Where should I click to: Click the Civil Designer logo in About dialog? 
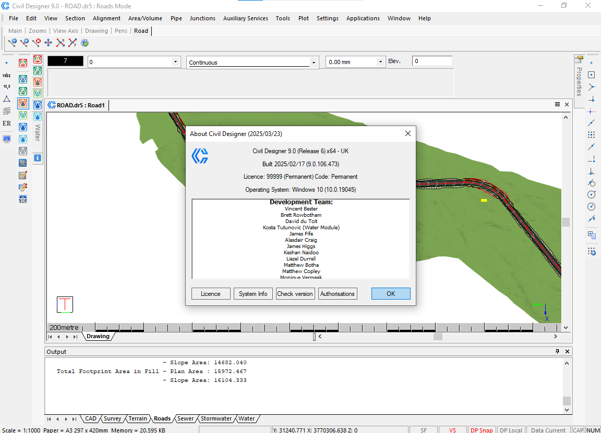[200, 156]
